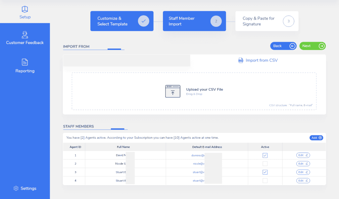339x199 pixels.
Task: Edit agent 1 David's details
Action: (x=303, y=155)
